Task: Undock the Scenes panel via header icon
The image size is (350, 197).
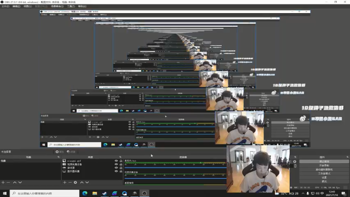Action: [59, 157]
